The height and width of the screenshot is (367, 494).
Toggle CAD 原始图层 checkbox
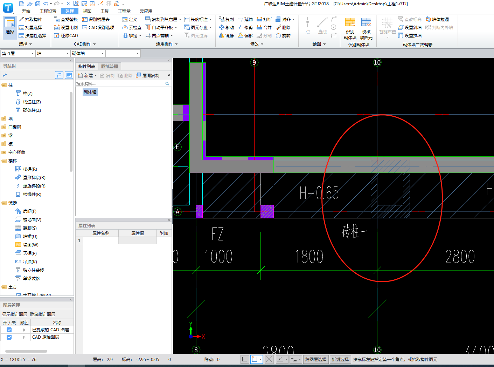click(x=9, y=337)
